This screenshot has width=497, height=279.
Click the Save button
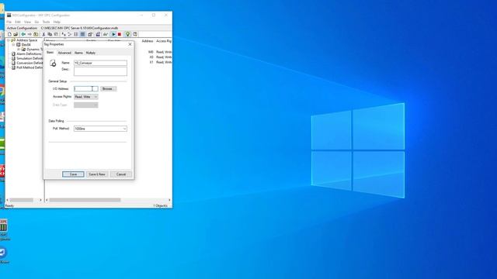coord(73,174)
